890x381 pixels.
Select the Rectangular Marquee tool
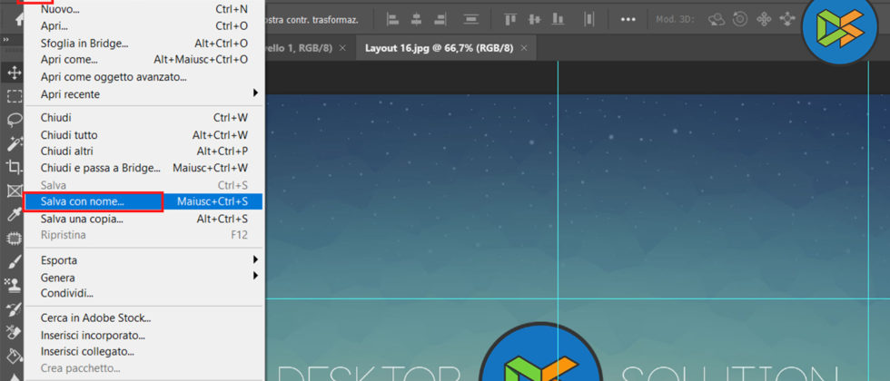tap(14, 96)
